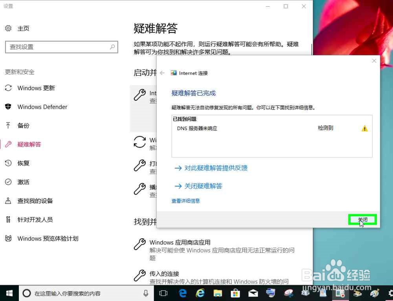
Task: Open the Microsoft Store taskbar icon
Action: (235, 293)
